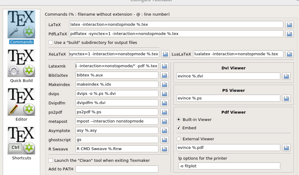Click the Dvi Viewer command field
This screenshot has width=299, height=175.
pyautogui.click(x=228, y=76)
